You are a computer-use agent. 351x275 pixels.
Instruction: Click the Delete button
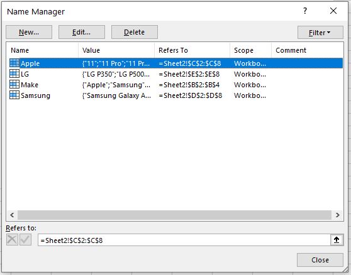135,32
